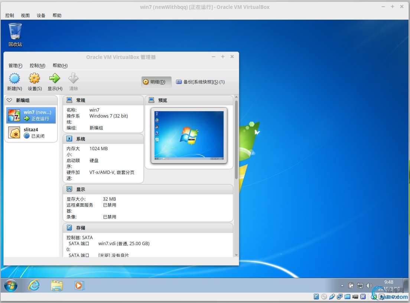
Task: Open the Windows Start button
Action: [11, 285]
